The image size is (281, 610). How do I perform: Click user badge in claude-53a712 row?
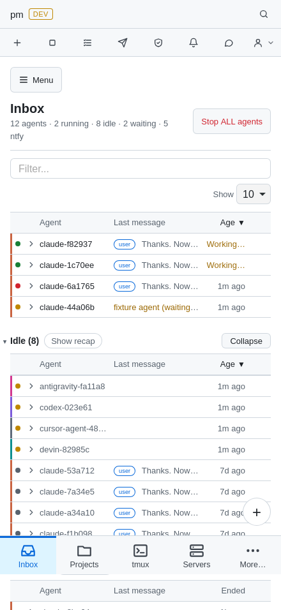tap(125, 471)
